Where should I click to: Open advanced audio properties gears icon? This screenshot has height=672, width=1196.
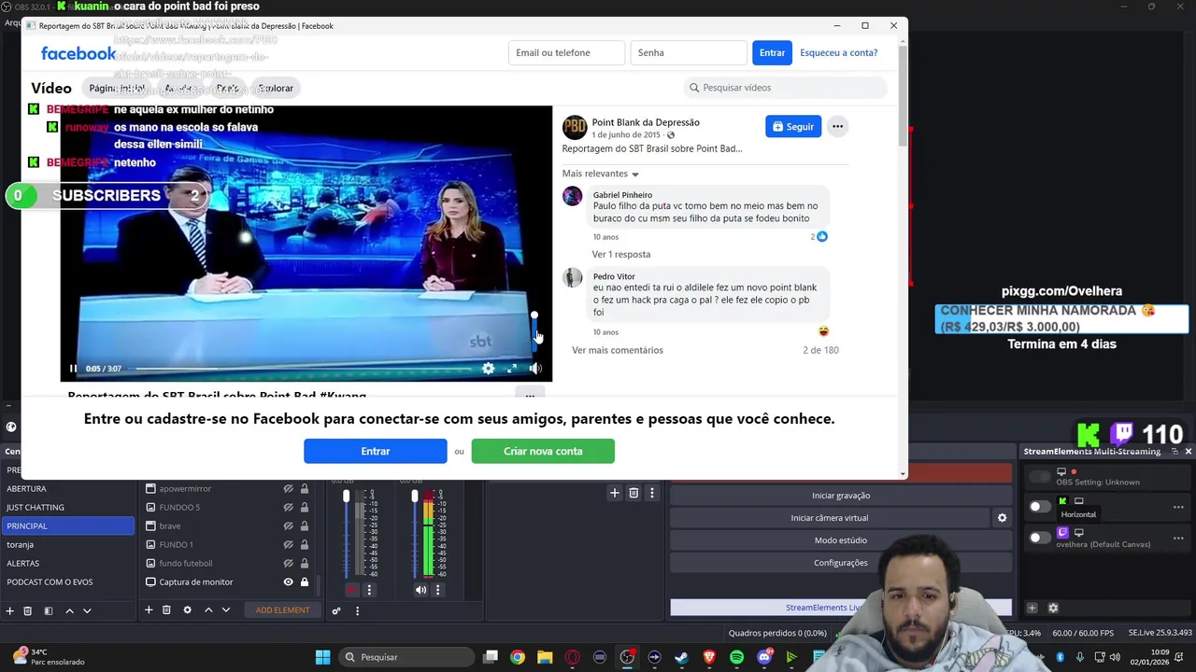click(336, 611)
